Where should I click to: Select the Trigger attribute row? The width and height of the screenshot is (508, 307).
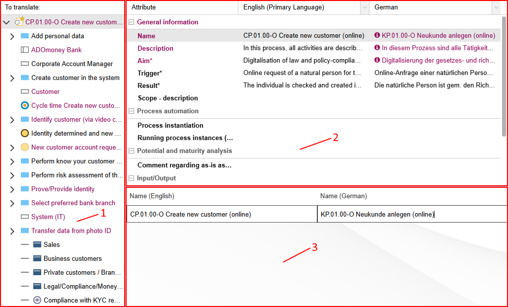pyautogui.click(x=149, y=73)
